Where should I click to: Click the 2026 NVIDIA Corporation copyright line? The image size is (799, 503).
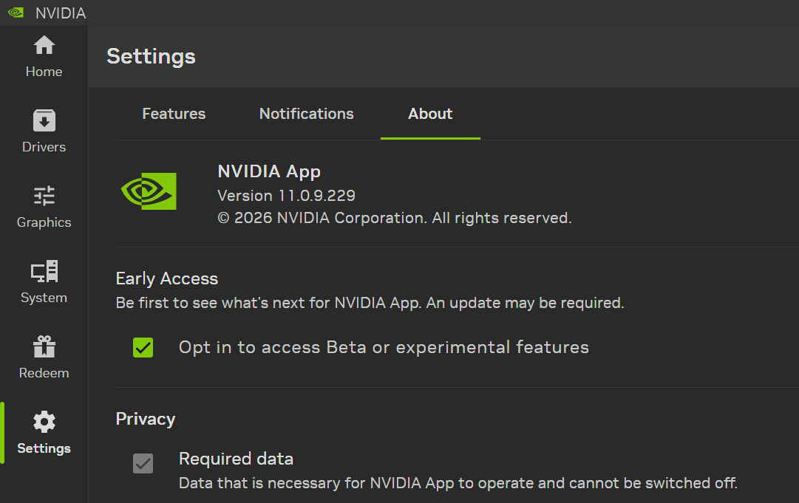point(395,218)
